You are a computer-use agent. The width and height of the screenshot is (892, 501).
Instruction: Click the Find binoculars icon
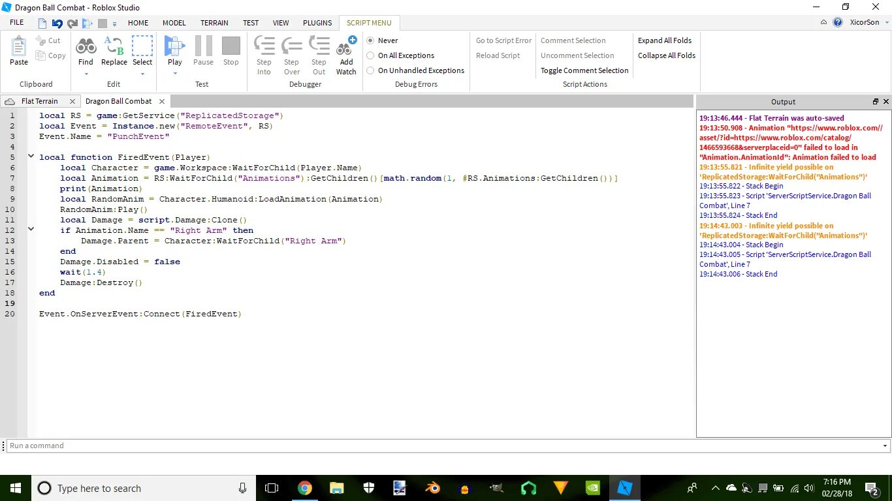tap(86, 46)
